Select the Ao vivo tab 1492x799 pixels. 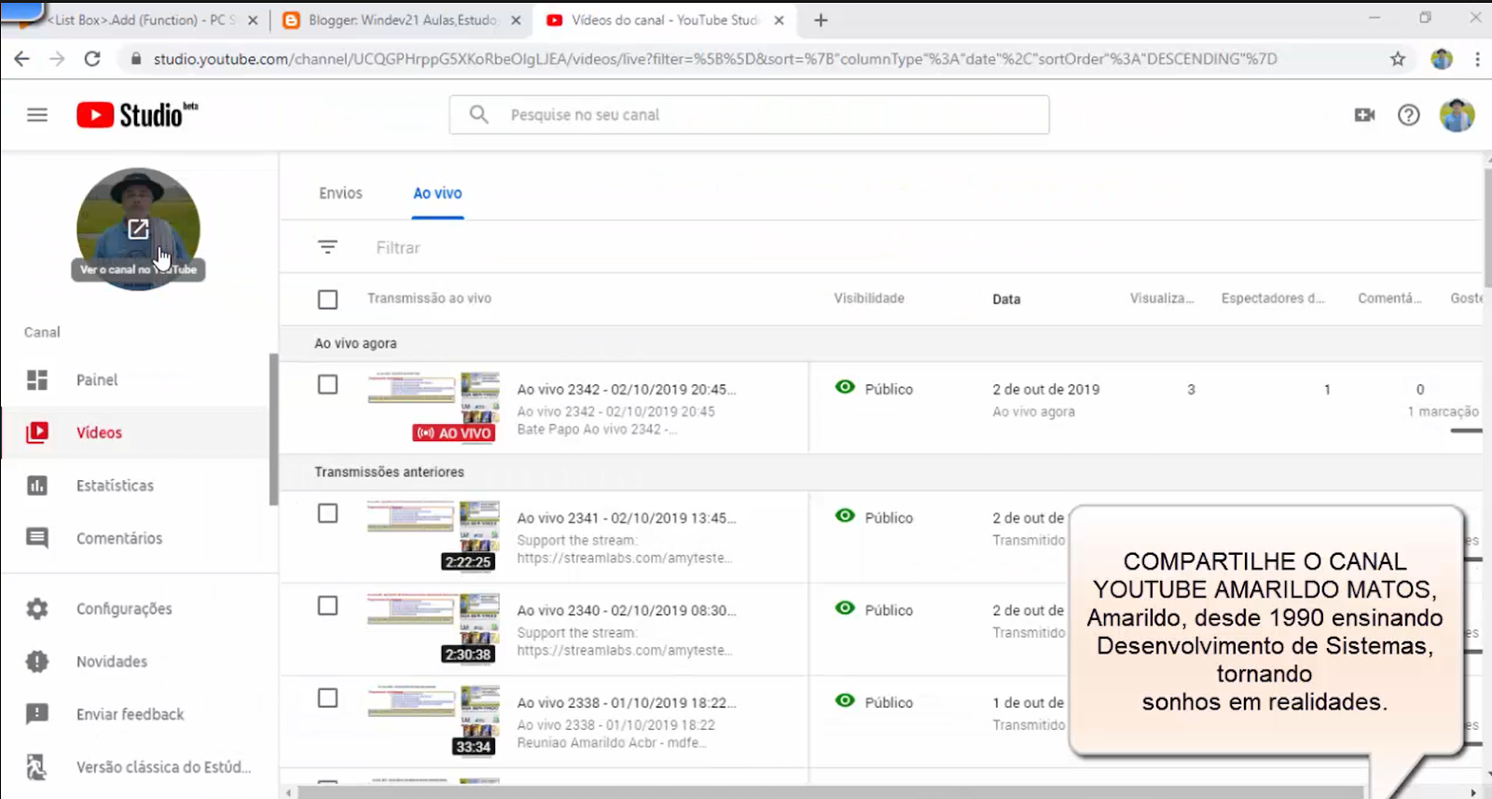[x=437, y=193]
